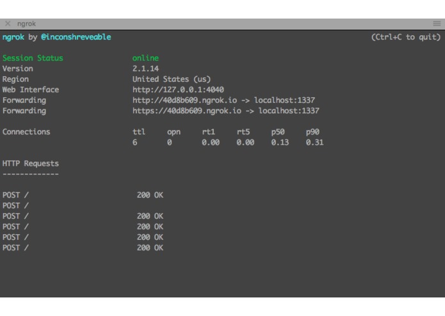Image resolution: width=445 pixels, height=316 pixels.
Task: Click the (Ctrl+C to quit) hint
Action: 406,37
